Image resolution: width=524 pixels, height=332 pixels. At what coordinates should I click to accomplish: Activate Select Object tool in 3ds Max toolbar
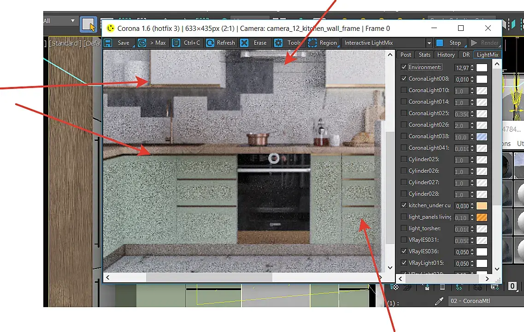88,24
